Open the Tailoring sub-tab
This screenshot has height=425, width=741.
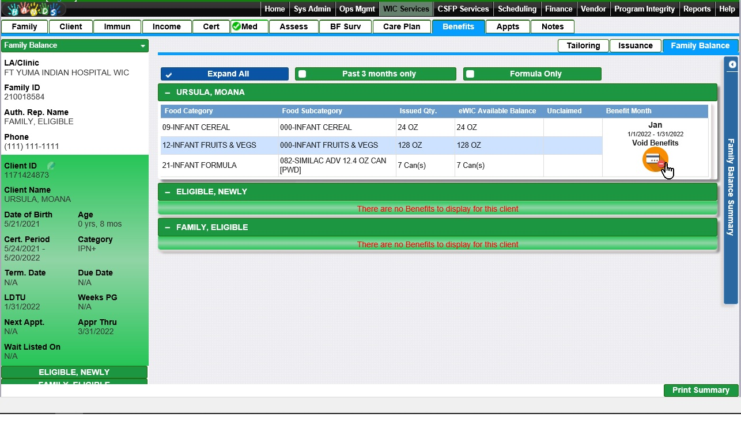click(583, 46)
